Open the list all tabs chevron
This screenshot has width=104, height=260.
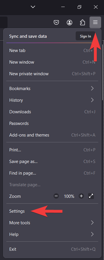pyautogui.click(x=33, y=7)
